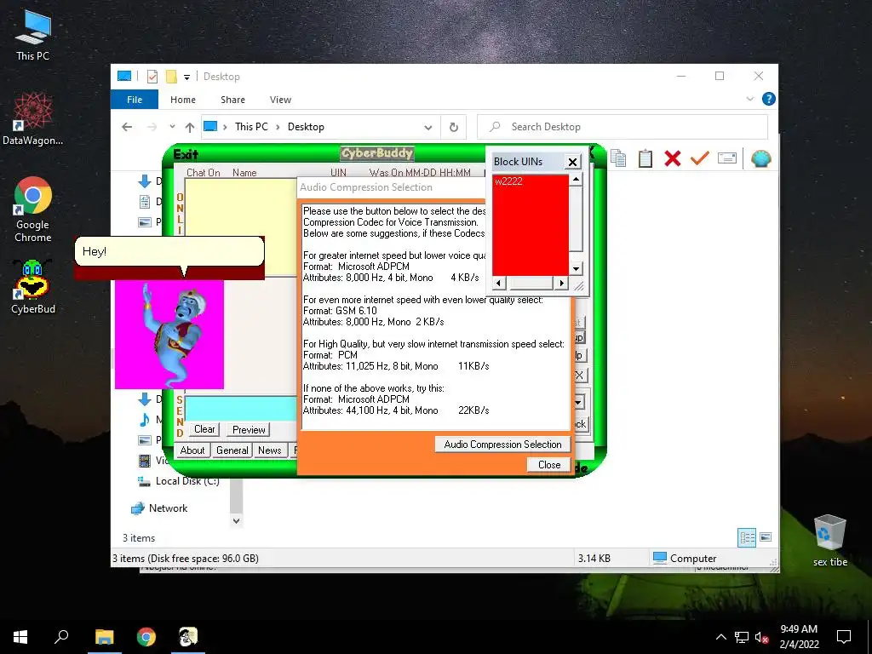Expand the address bar history dropdown
The image size is (872, 654).
[427, 128]
